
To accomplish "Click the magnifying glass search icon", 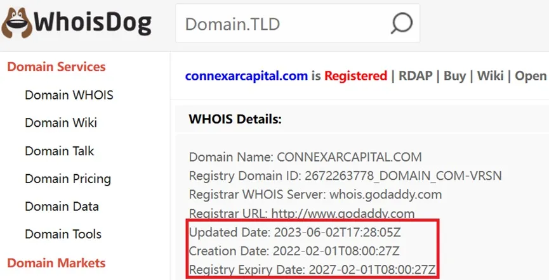I will click(x=402, y=23).
